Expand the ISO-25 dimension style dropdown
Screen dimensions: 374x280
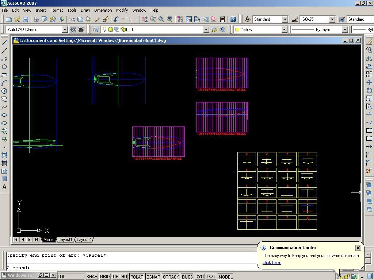[332, 19]
